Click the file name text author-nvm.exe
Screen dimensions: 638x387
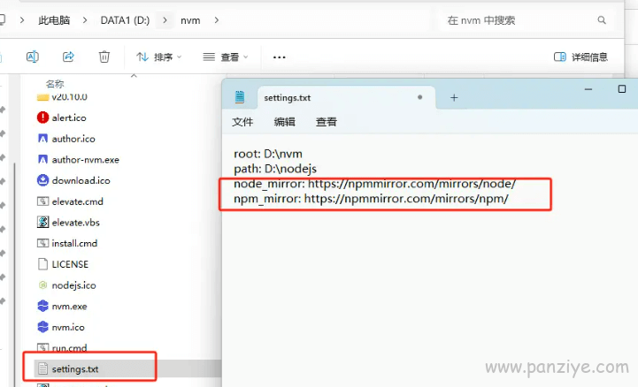(86, 160)
